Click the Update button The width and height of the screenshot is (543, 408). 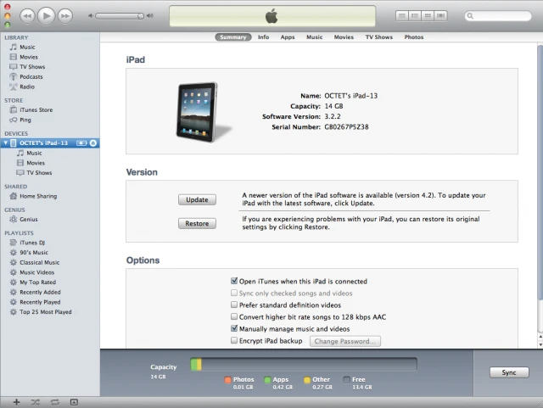[x=197, y=199]
